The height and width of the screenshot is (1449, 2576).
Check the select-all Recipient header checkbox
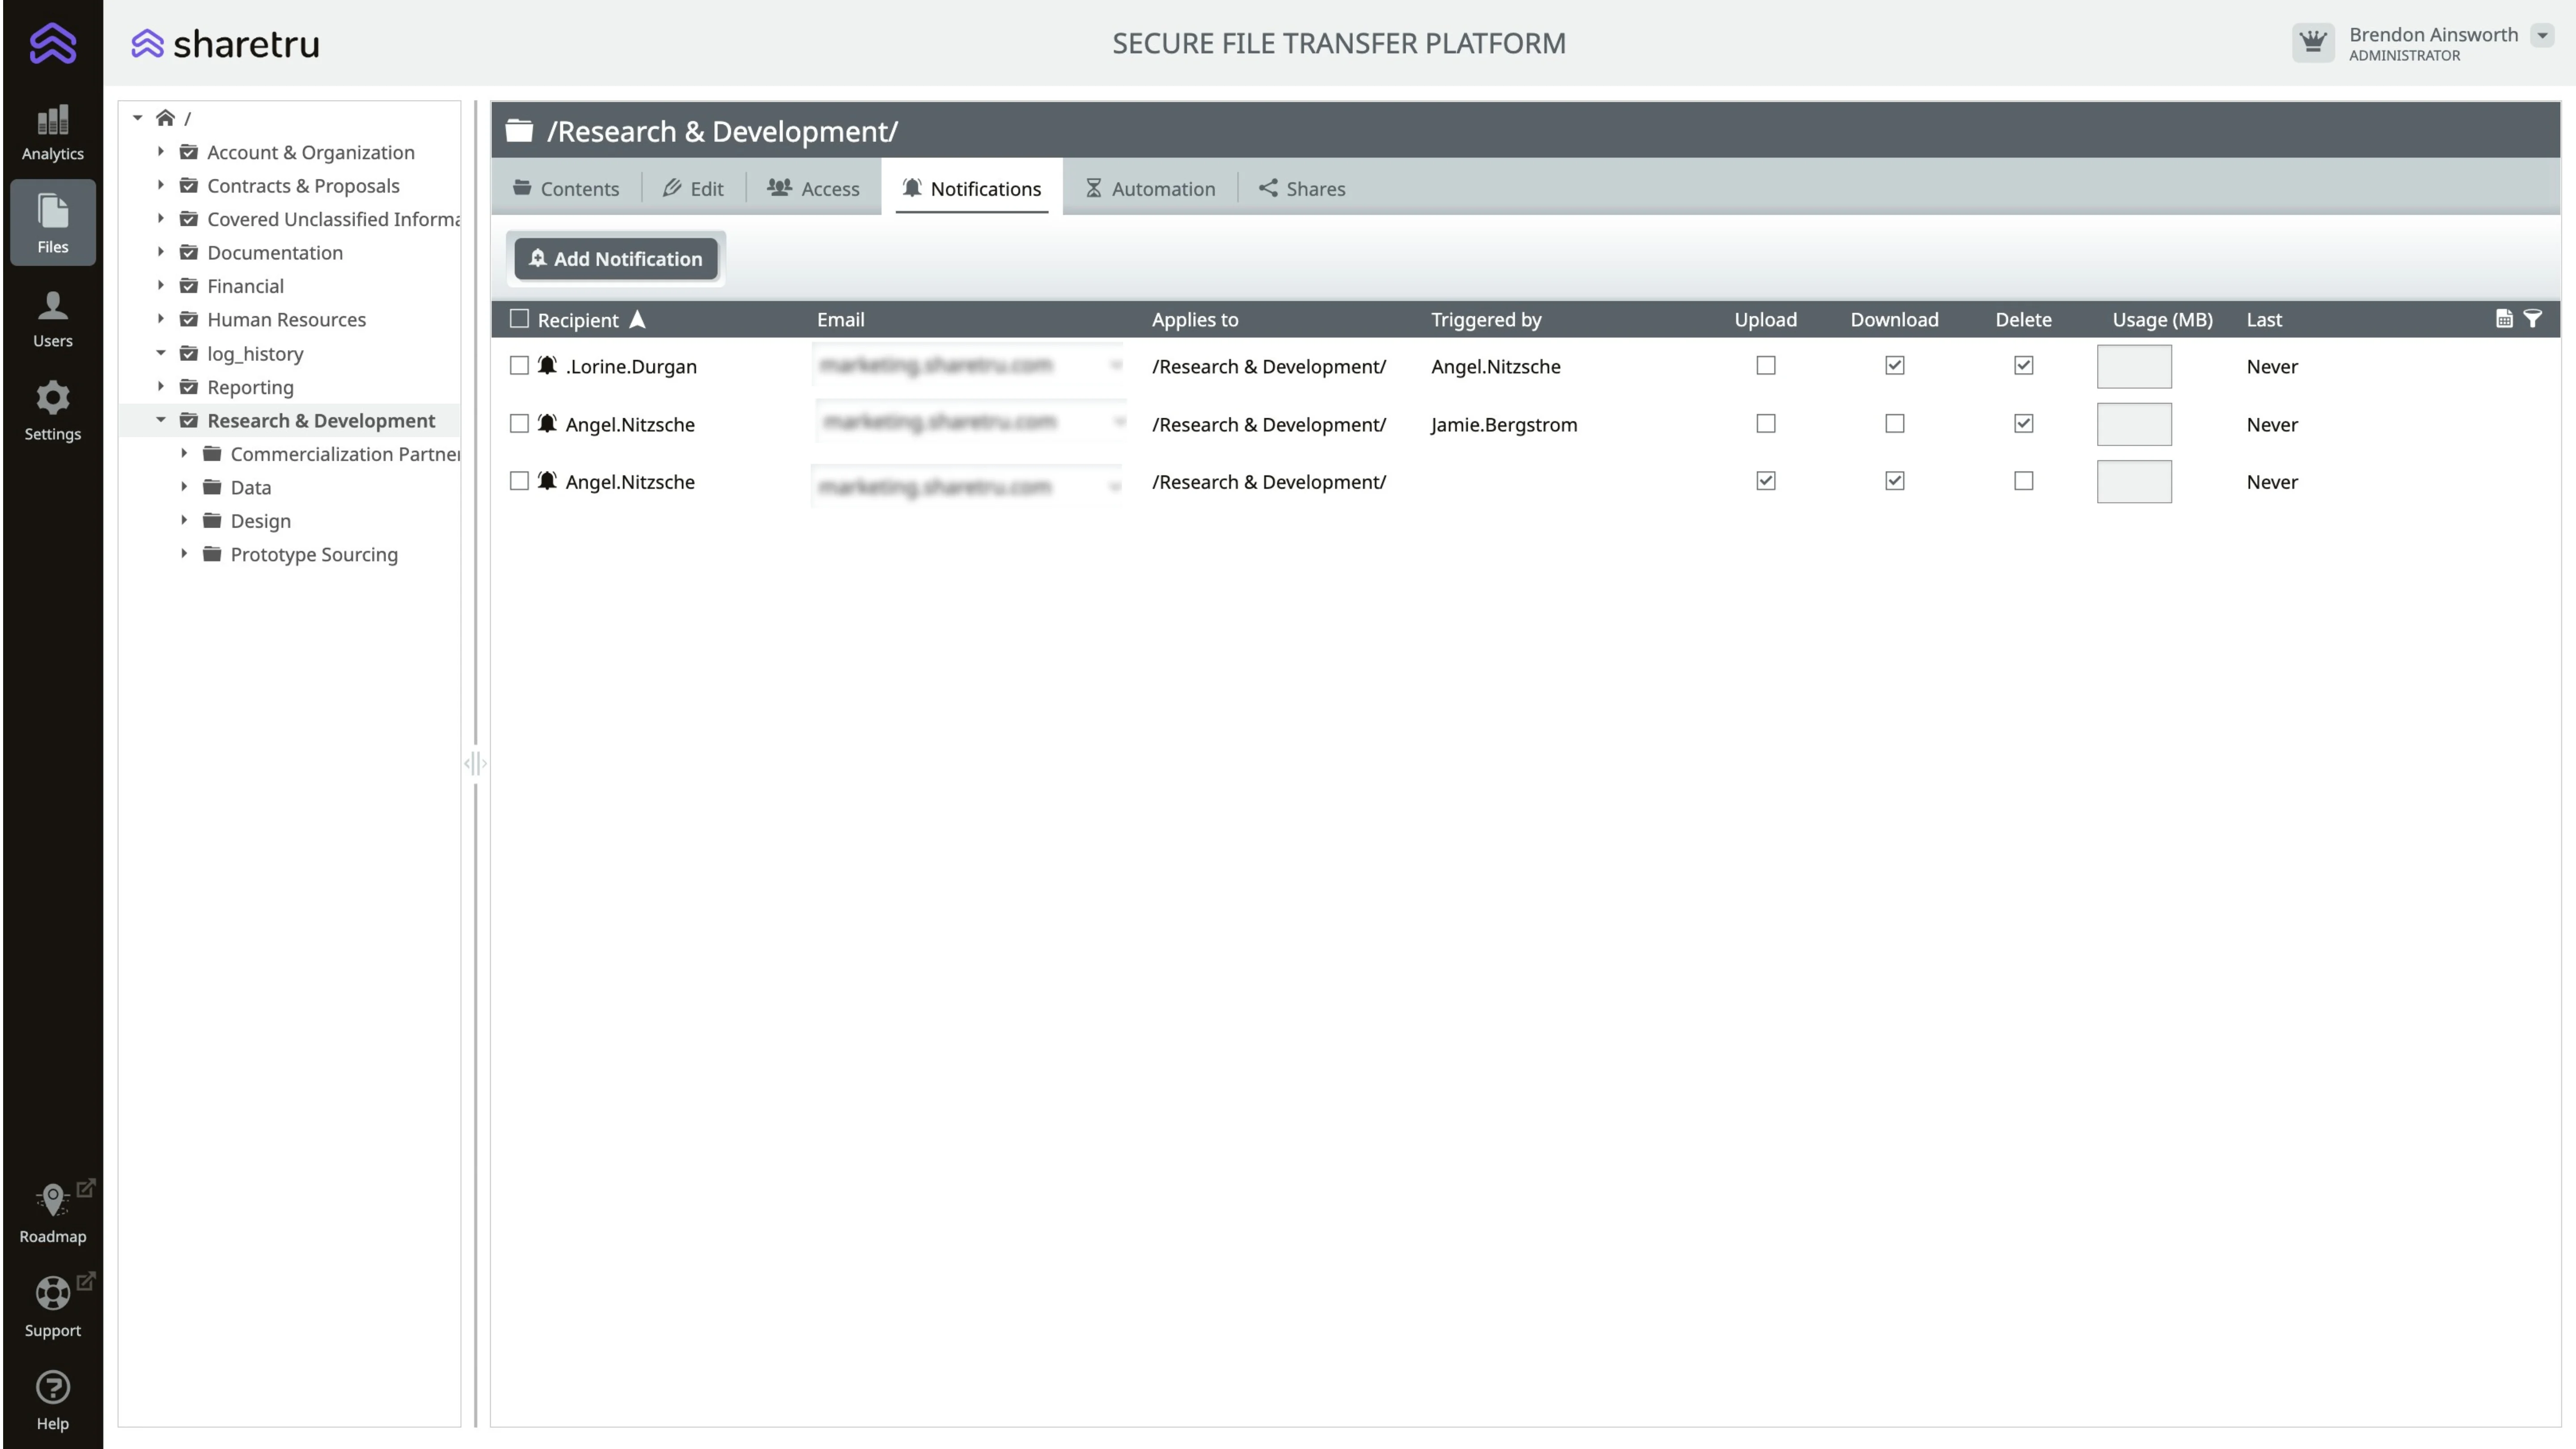[x=519, y=319]
